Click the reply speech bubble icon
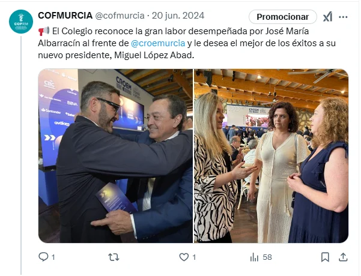Viewport: 361px width, 276px height. point(43,257)
